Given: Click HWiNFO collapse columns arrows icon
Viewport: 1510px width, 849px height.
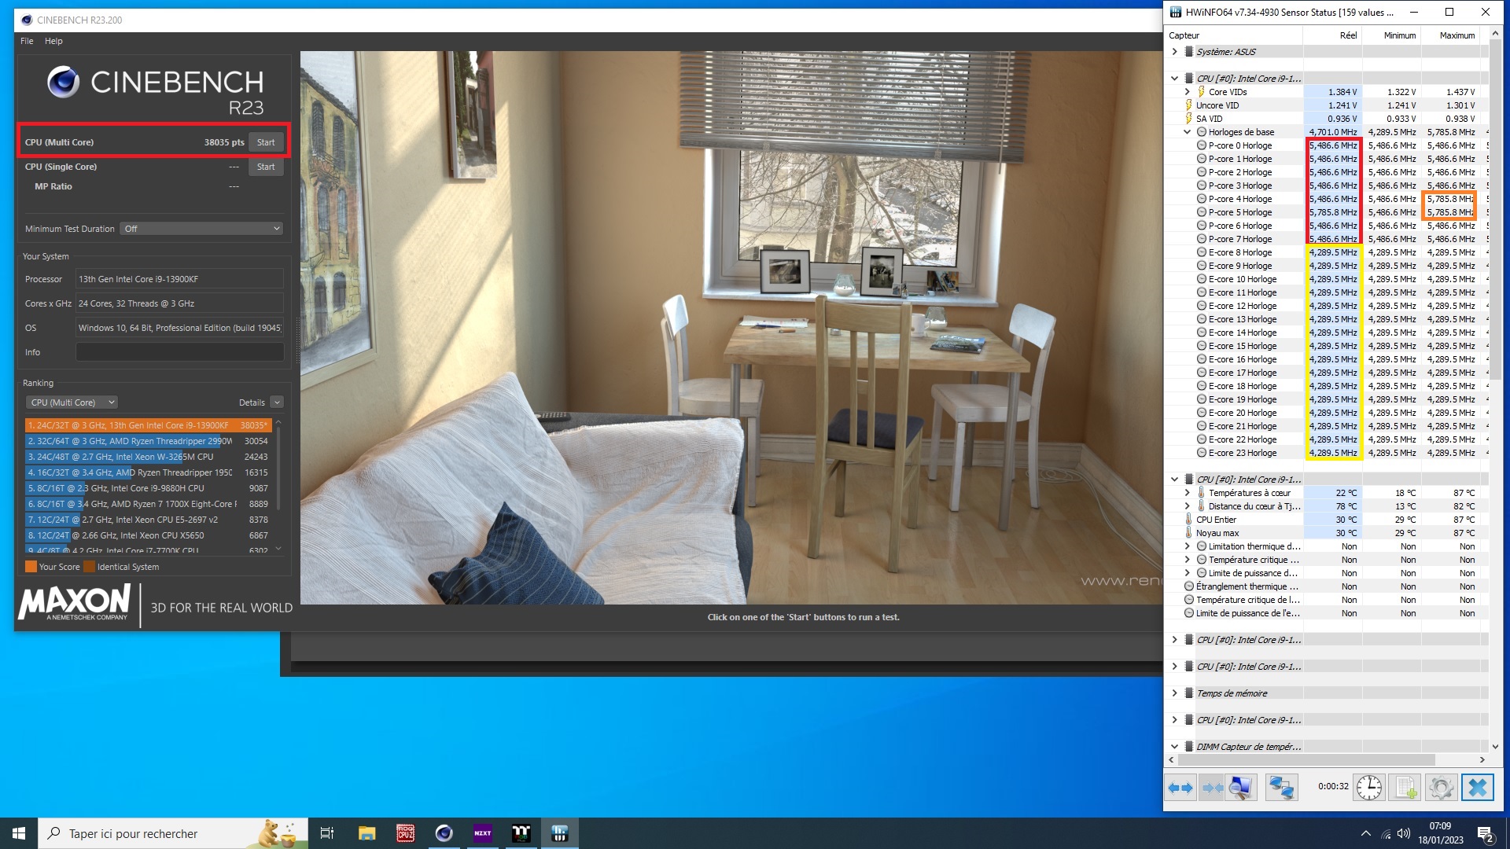Looking at the screenshot, I should pyautogui.click(x=1212, y=787).
